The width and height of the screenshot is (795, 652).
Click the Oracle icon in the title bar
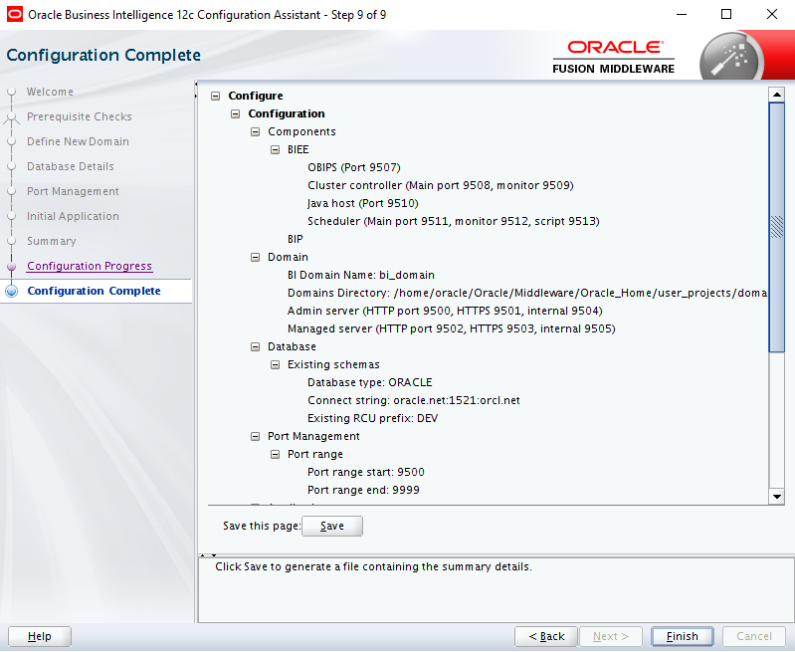[x=14, y=14]
